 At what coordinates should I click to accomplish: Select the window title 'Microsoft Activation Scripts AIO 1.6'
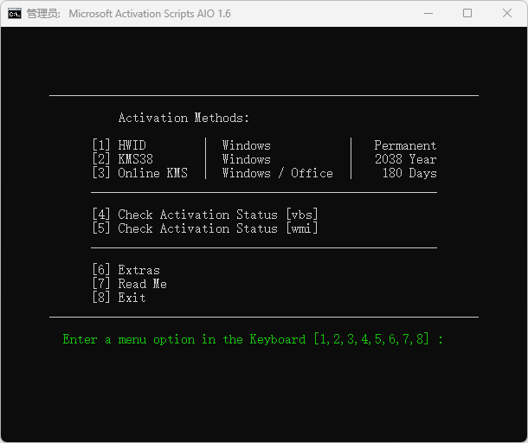150,14
